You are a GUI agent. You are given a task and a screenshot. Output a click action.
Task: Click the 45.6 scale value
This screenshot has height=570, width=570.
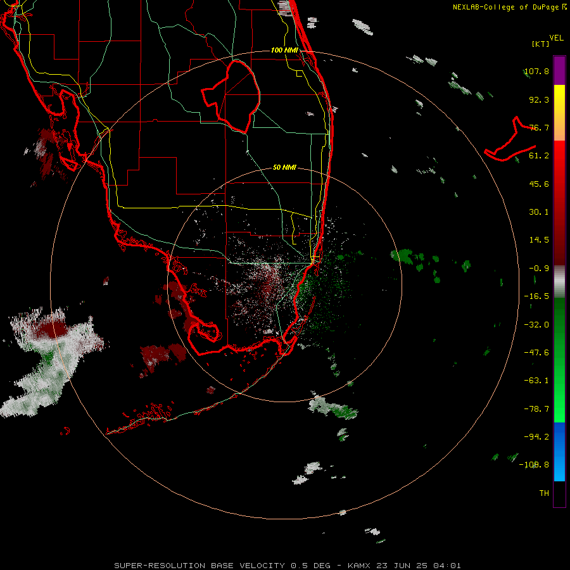pos(539,184)
